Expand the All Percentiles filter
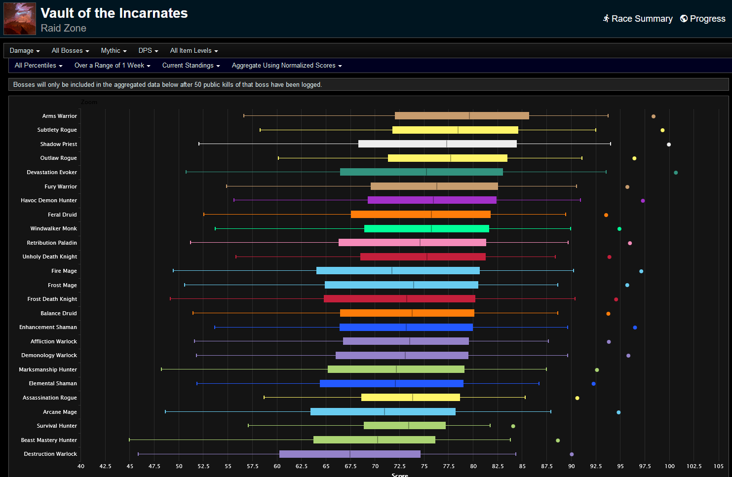This screenshot has height=477, width=732. 39,66
